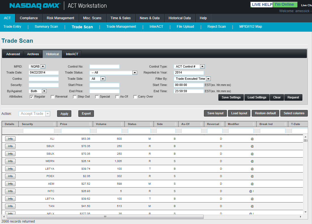
Task: Focus the Control No input field
Action: [104, 66]
